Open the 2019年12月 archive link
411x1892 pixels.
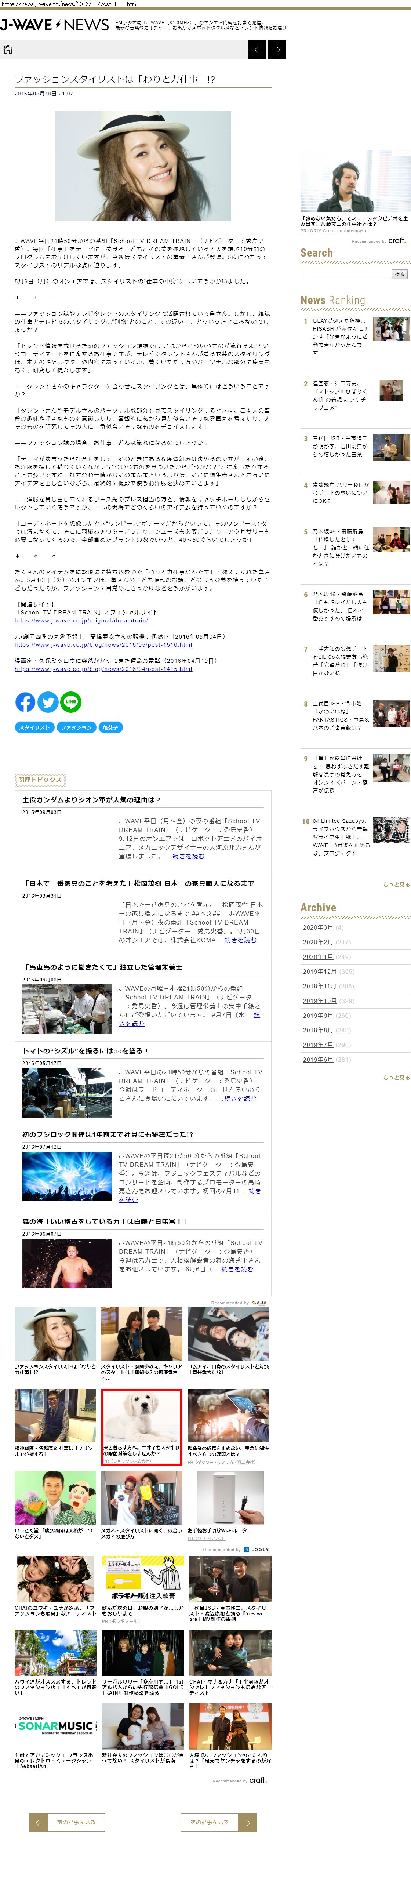click(x=320, y=972)
